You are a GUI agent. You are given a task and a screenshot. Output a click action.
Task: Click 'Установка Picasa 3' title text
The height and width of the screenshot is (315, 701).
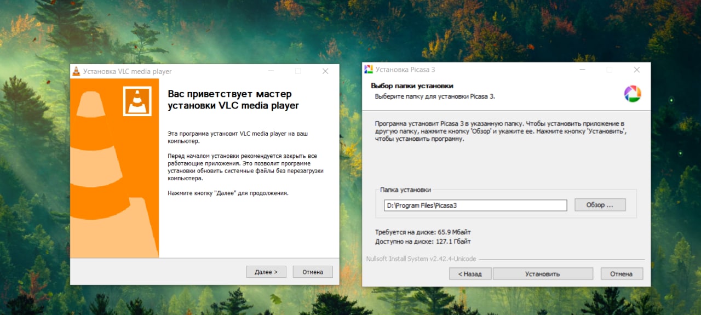click(405, 70)
